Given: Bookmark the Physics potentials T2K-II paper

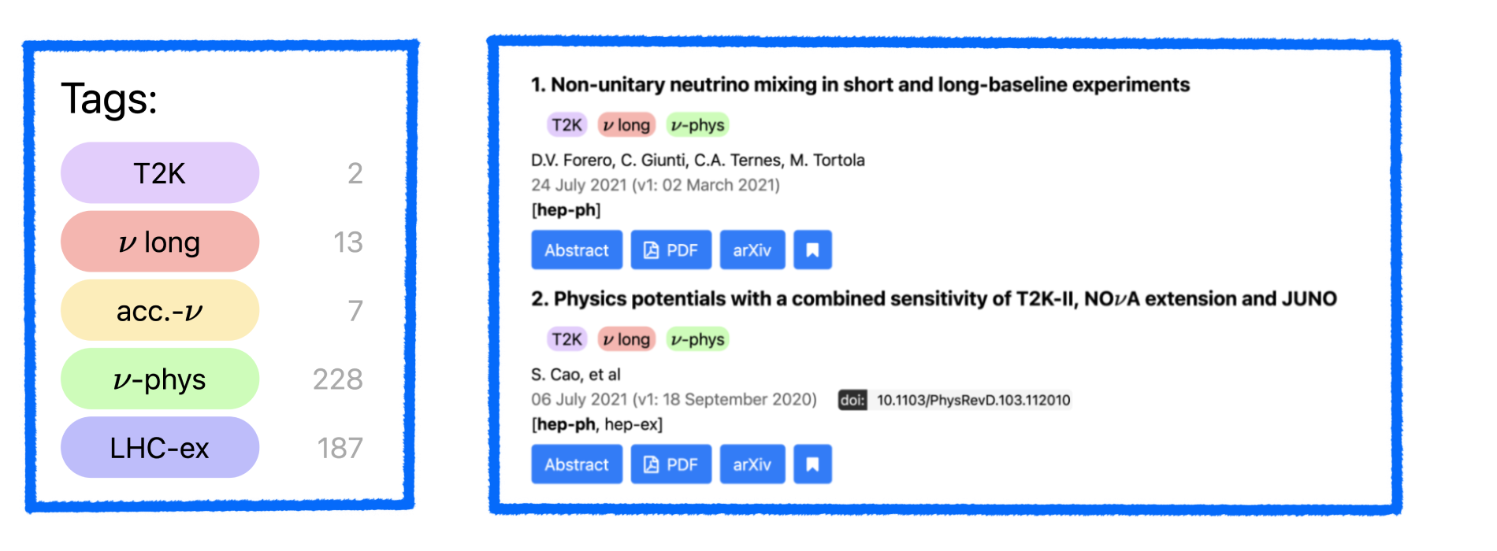Looking at the screenshot, I should 812,464.
